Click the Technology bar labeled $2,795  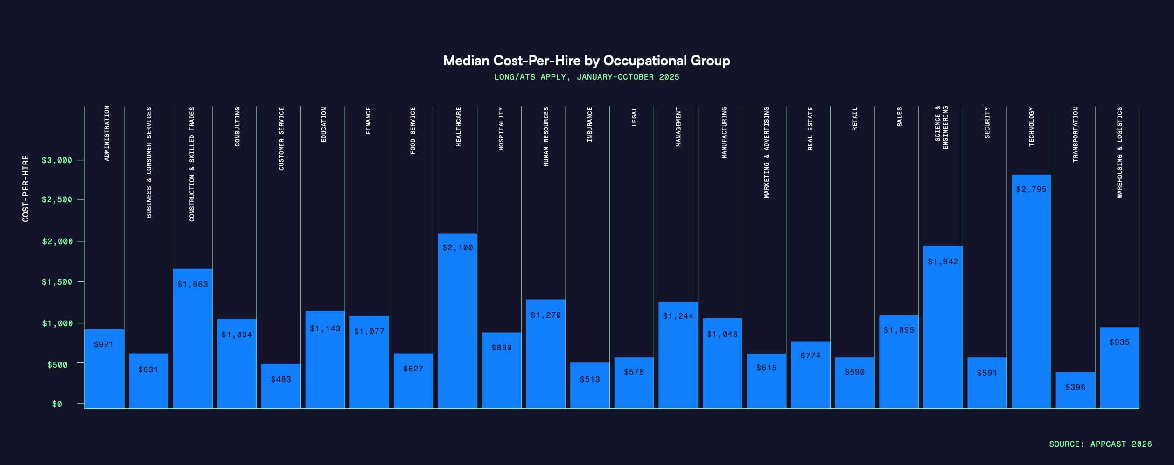1031,291
